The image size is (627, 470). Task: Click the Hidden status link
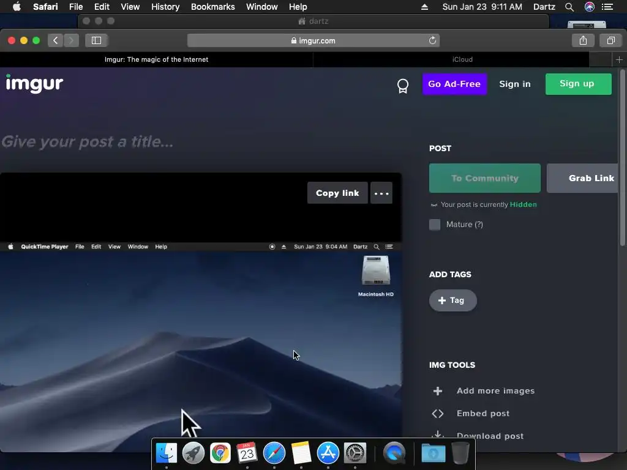coord(523,204)
